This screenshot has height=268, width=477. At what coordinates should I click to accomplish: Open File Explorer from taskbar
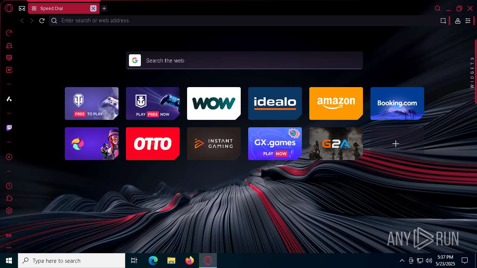[x=171, y=261]
